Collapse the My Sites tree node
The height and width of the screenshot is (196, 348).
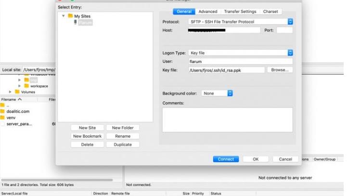click(63, 16)
